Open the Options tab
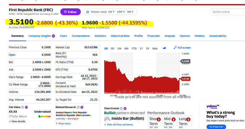The image size is (245, 129). click(185, 36)
